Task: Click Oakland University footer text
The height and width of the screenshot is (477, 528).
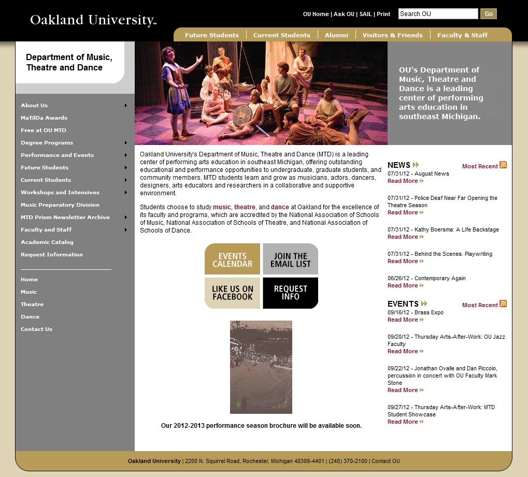Action: (x=154, y=461)
